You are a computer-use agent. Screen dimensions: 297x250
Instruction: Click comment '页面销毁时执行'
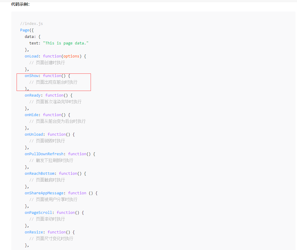coord(50,141)
